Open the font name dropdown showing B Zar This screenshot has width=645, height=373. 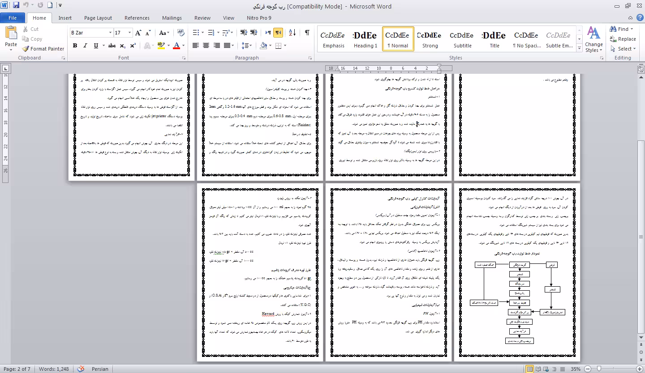[110, 33]
